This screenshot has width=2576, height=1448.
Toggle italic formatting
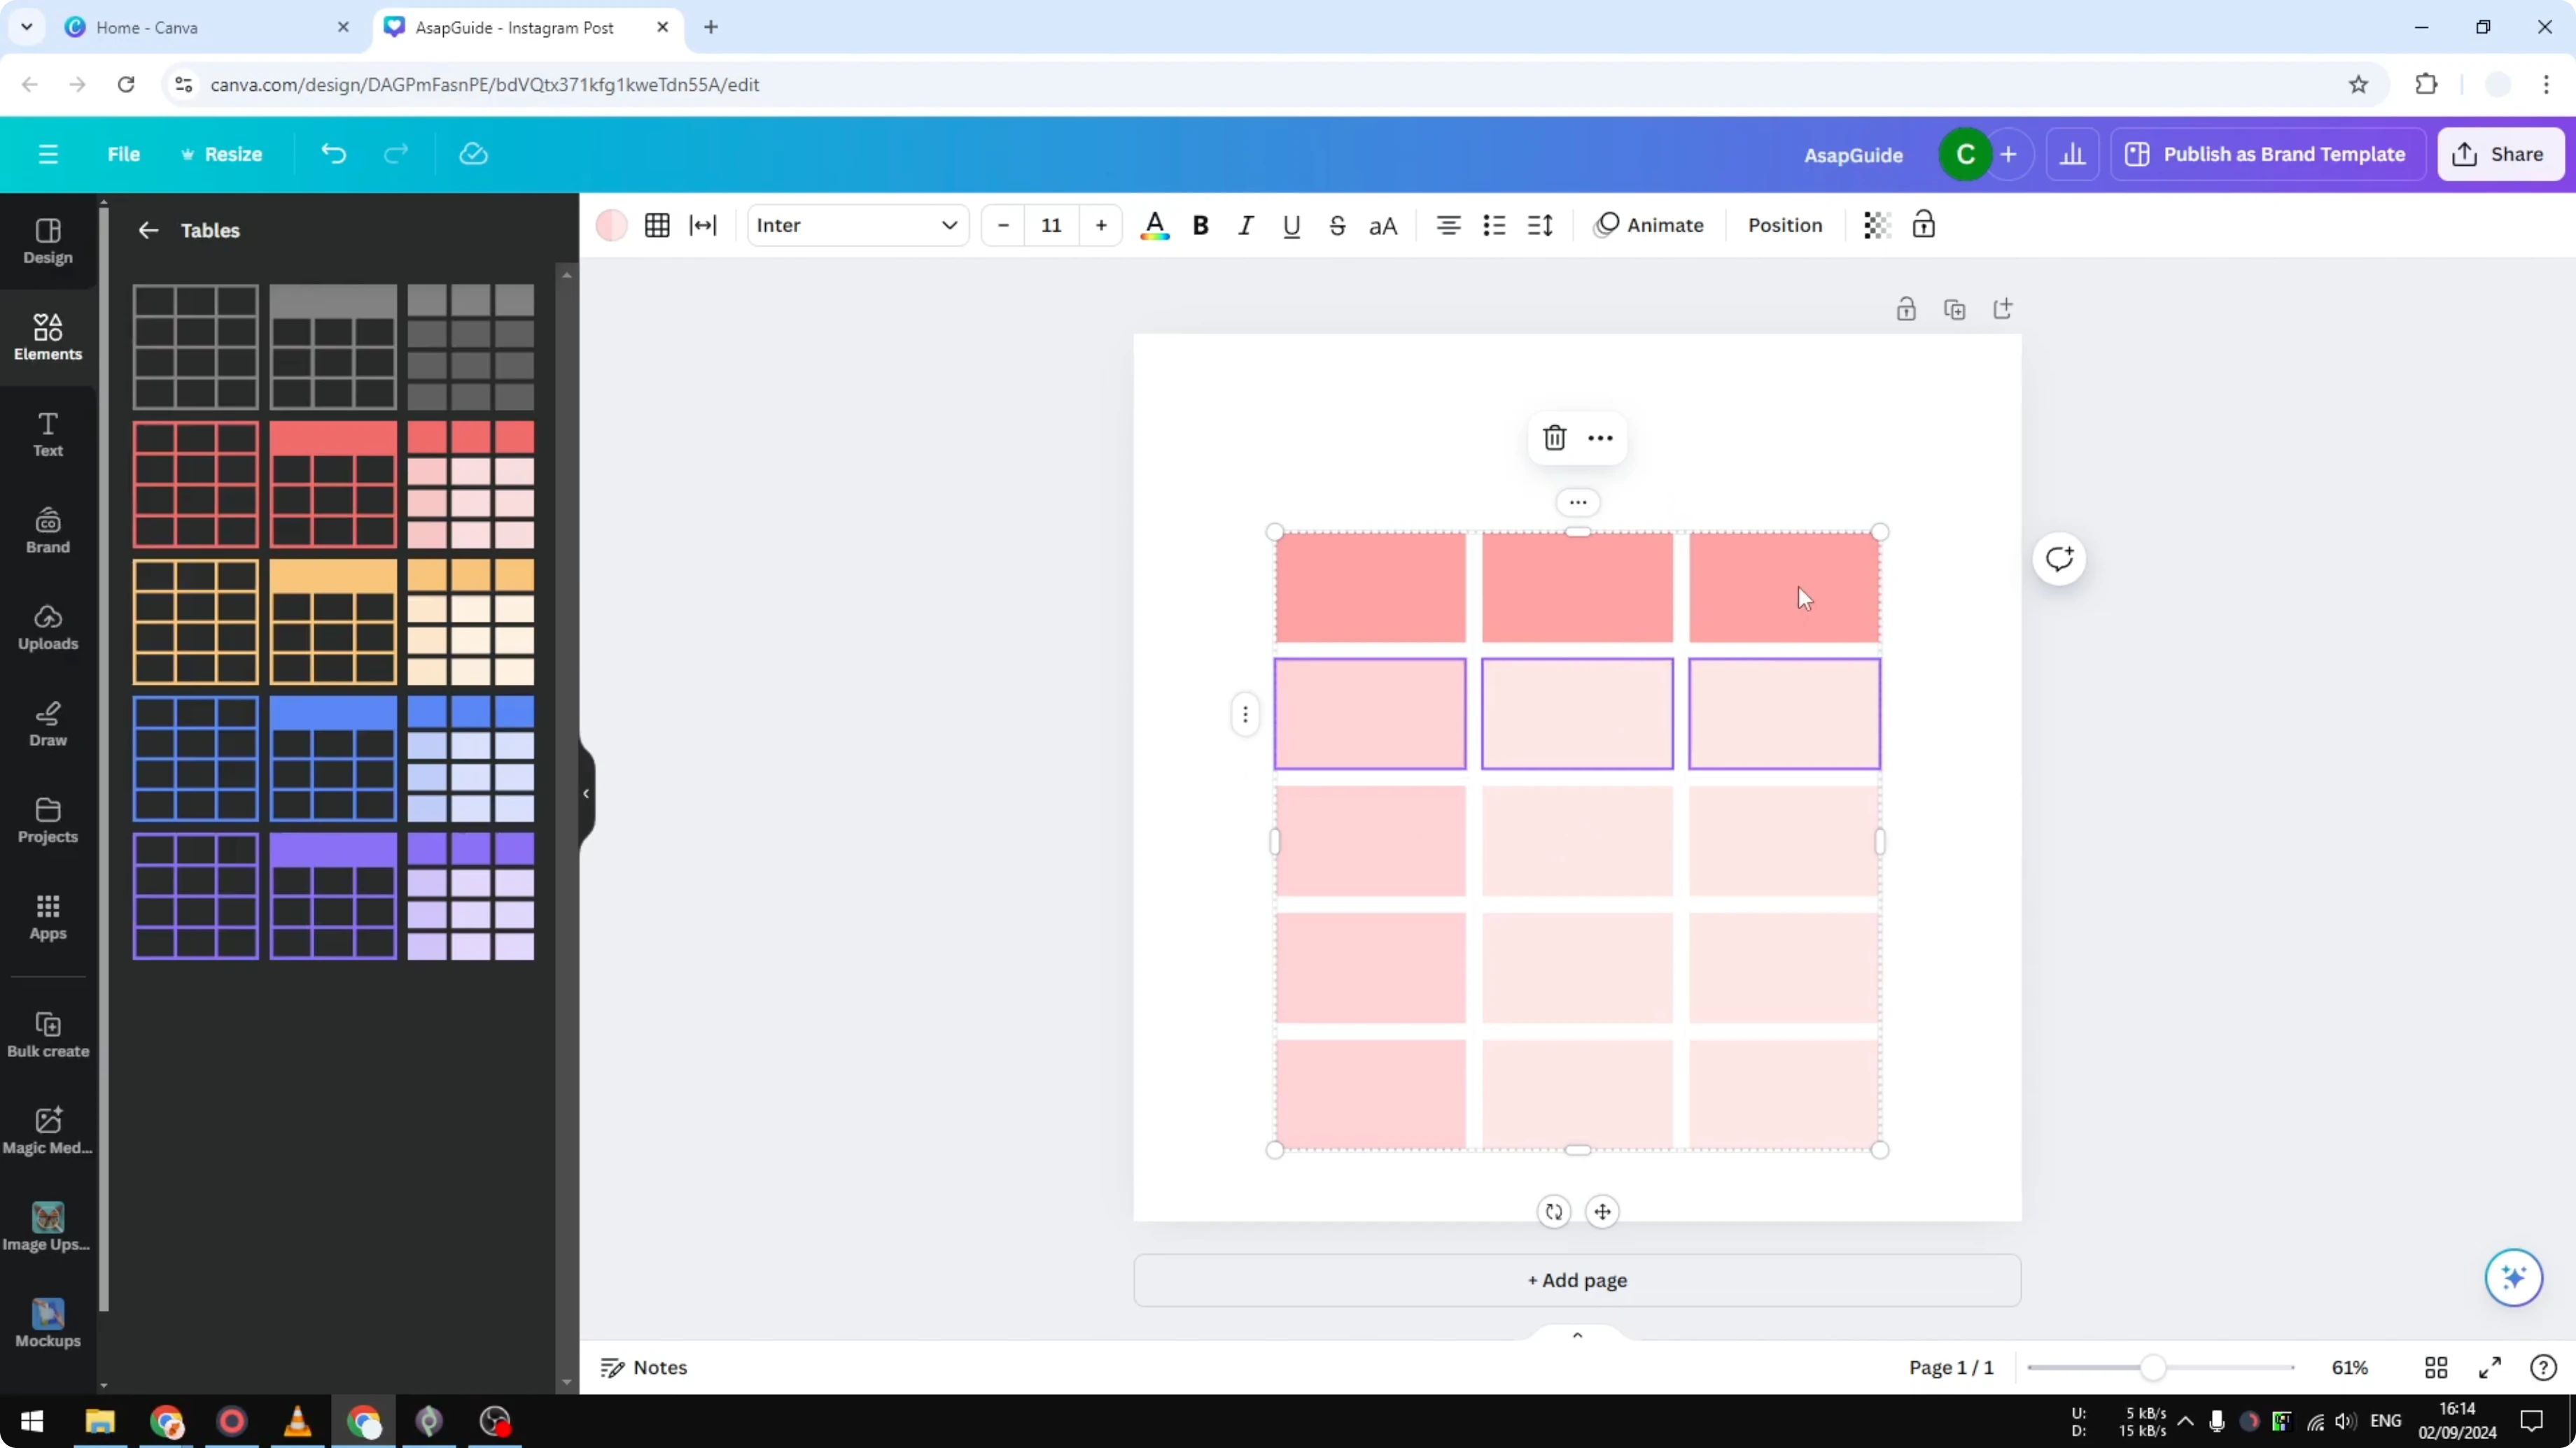click(1246, 226)
